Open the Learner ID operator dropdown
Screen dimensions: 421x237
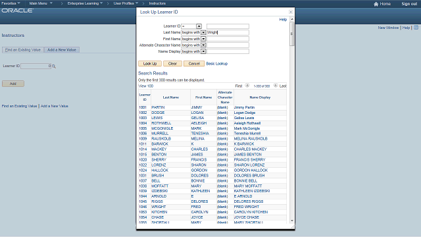pos(199,26)
